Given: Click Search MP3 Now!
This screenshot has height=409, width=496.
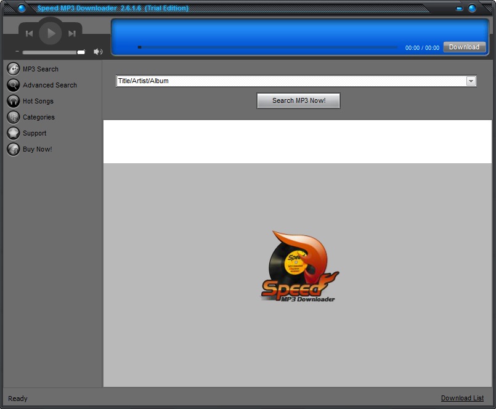Looking at the screenshot, I should click(298, 100).
